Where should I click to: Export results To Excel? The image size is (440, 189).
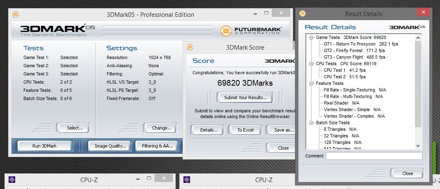tap(245, 130)
